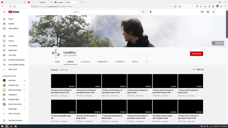Select the Videos tab

[71, 62]
